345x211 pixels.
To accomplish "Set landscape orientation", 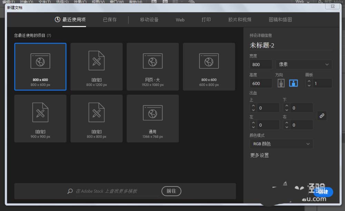I will pos(293,83).
